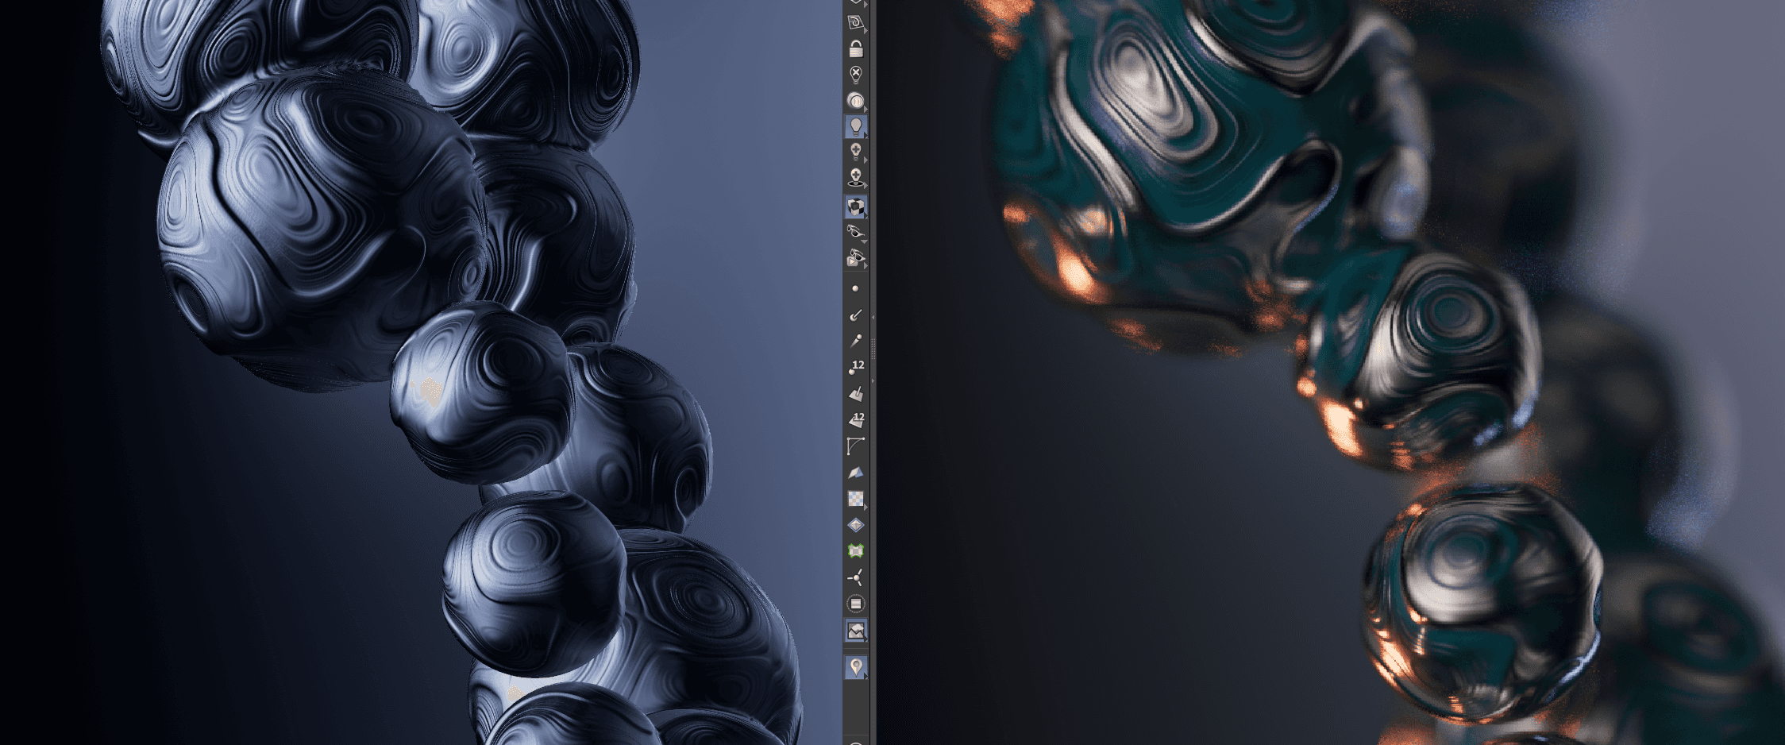Select high quality lighting bulb with plus
The image size is (1785, 745).
(855, 151)
